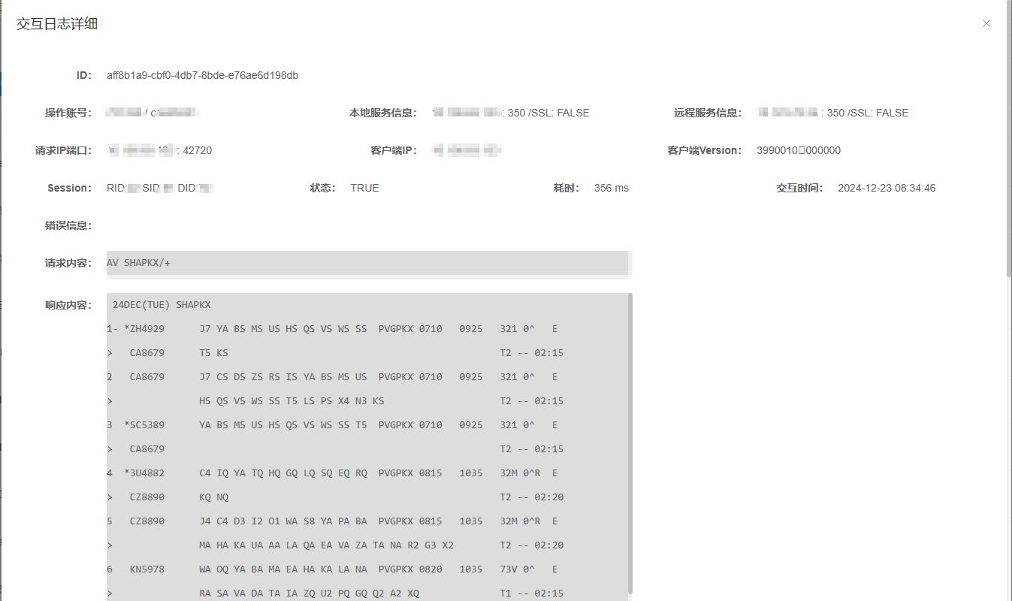Click the 耗时 value 356 ms
Viewport: 1012px width, 601px height.
coord(611,188)
